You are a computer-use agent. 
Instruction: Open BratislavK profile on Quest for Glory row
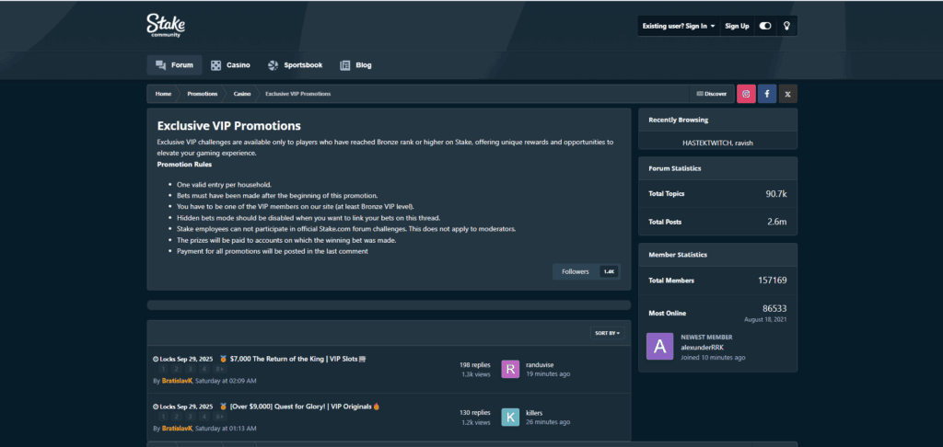[x=177, y=429]
